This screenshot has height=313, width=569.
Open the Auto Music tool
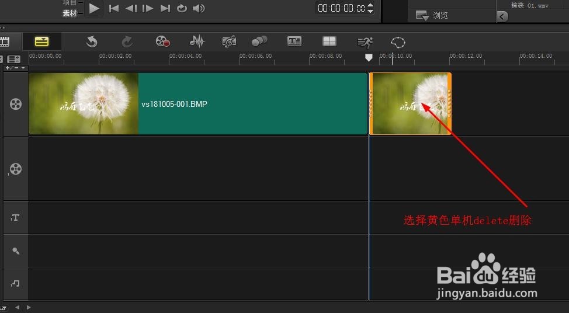point(229,41)
